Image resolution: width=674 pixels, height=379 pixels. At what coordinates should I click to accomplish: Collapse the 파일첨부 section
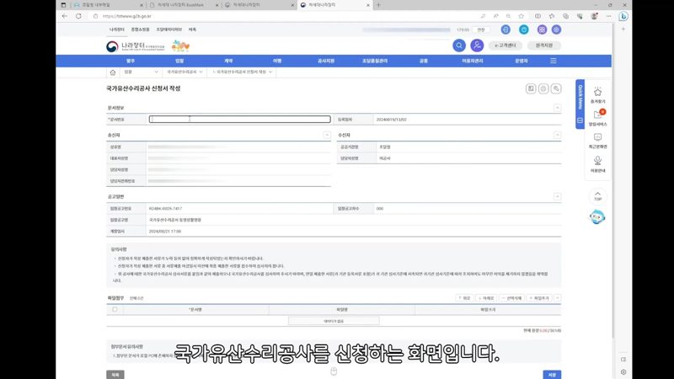click(x=557, y=298)
